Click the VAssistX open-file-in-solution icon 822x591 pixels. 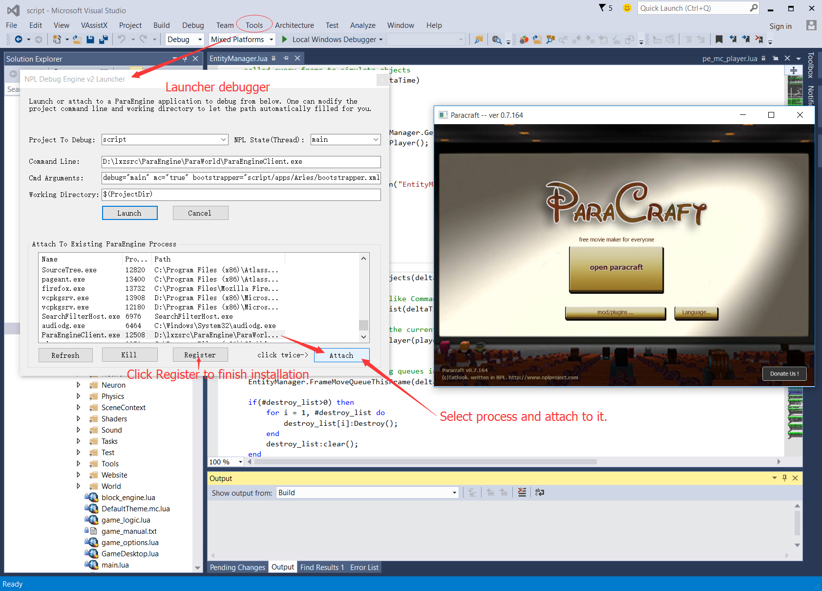coord(537,40)
